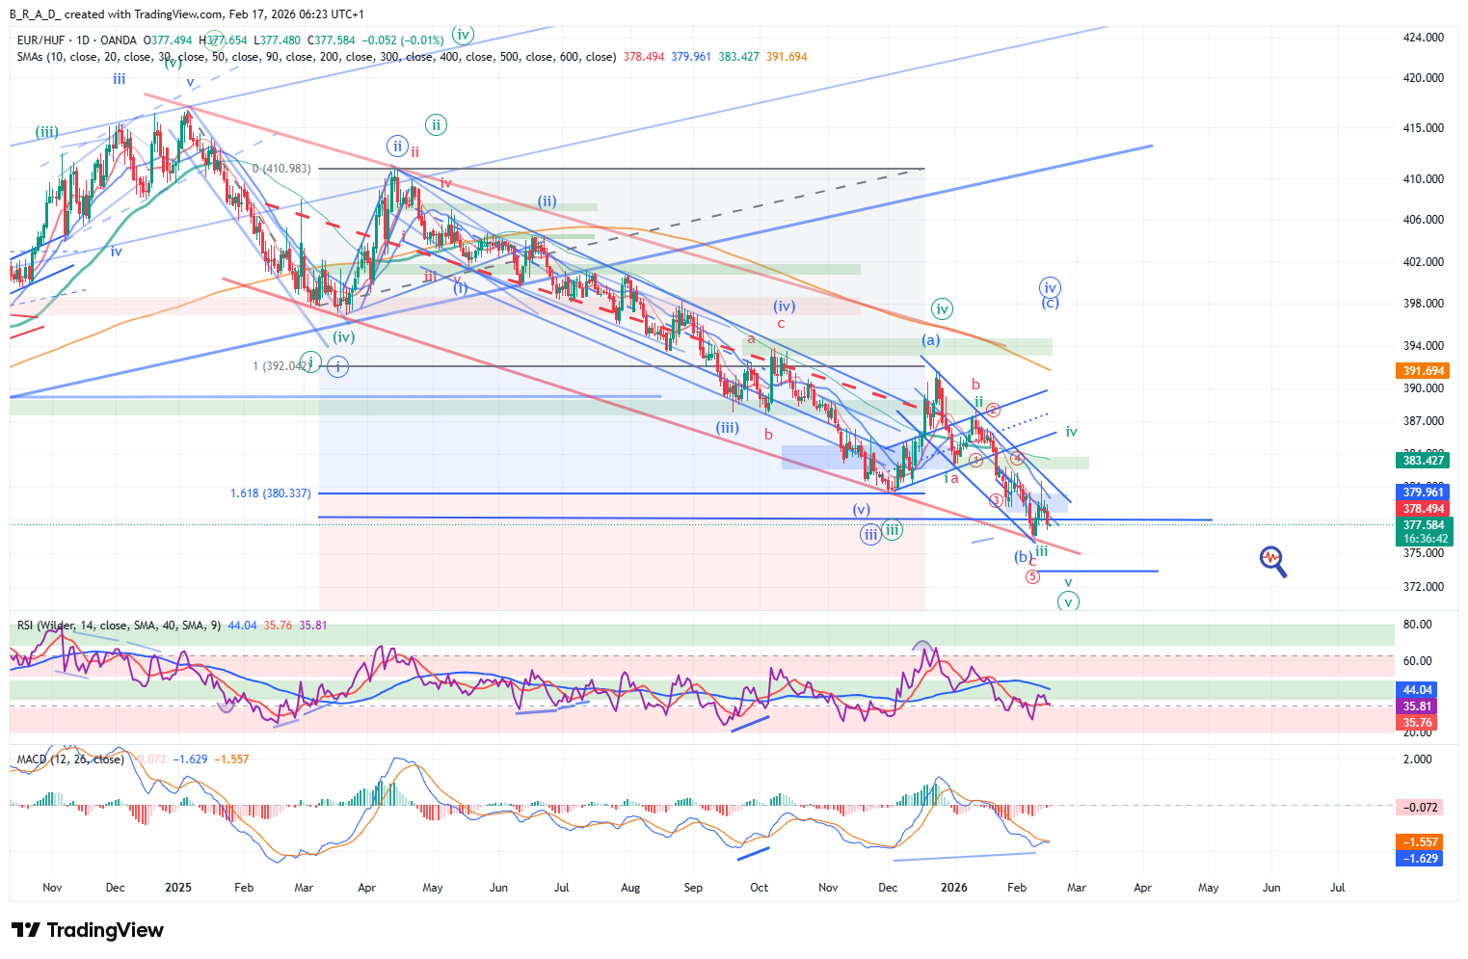1468x959 pixels.
Task: Click the blue 44.04 RSI value tag
Action: click(1417, 690)
